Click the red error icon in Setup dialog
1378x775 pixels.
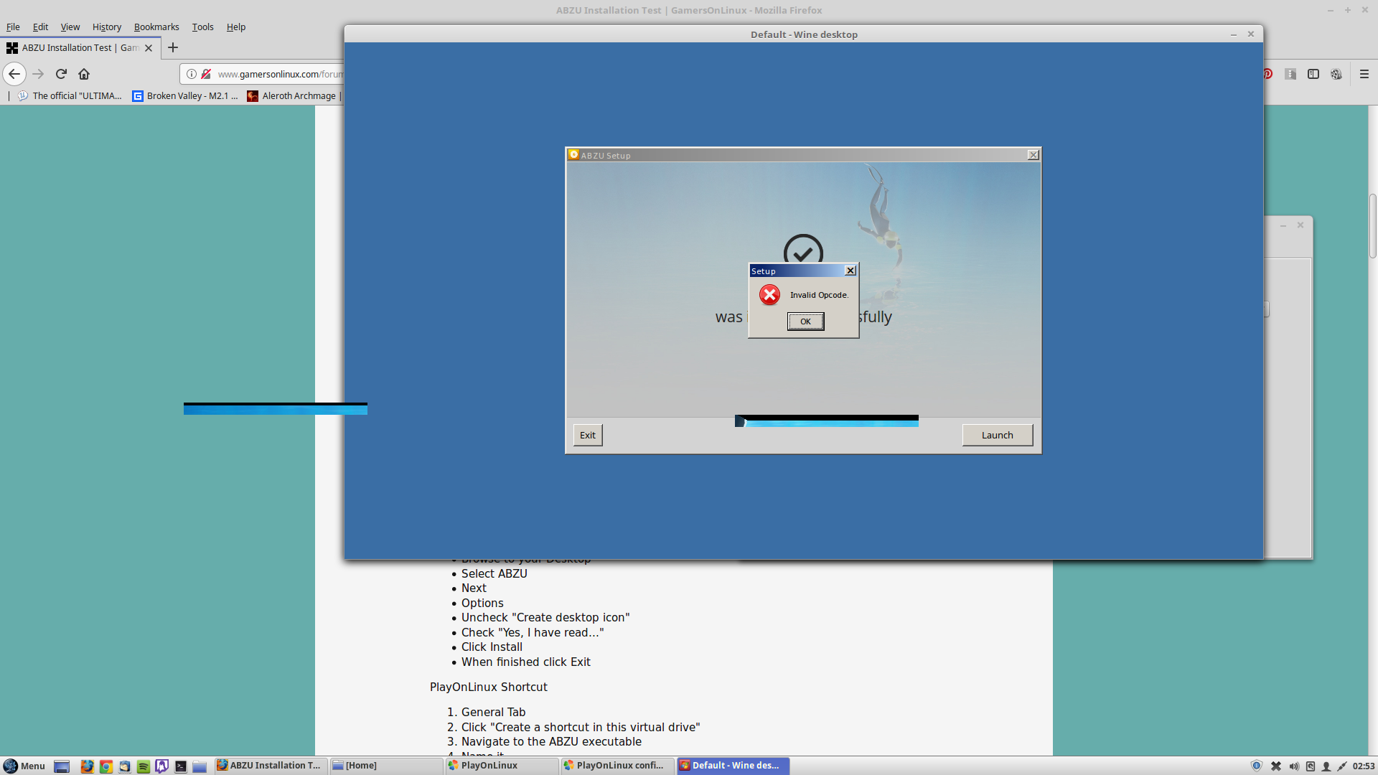769,295
